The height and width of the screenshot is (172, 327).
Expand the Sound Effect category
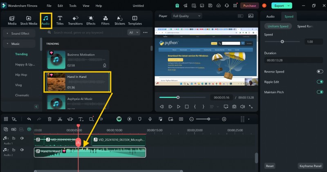tap(19, 33)
